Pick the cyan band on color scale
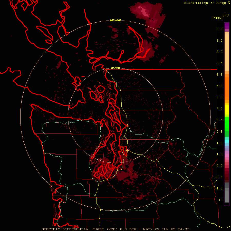The image size is (231, 231). [x=227, y=141]
